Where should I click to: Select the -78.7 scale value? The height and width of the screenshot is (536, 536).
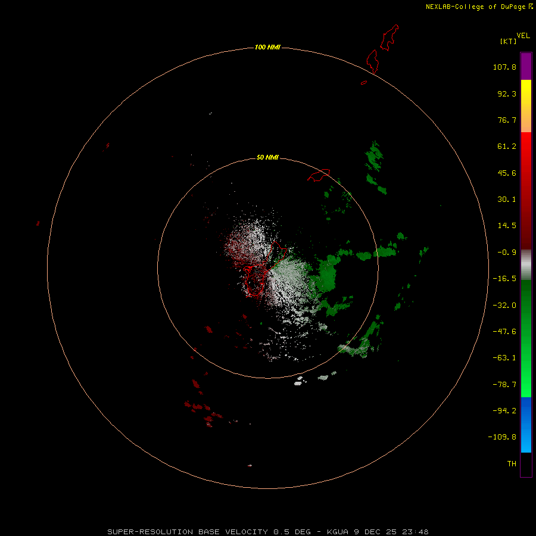click(x=504, y=385)
